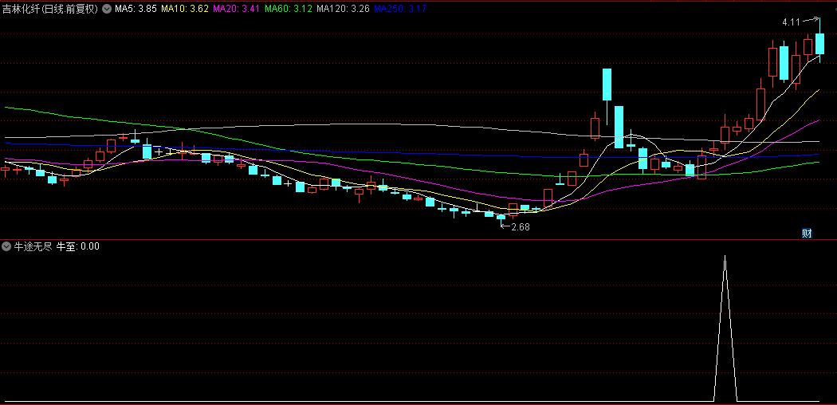Screen dimensions: 837x405
Task: Click the last cyan candle under 4.11
Action: 820,43
